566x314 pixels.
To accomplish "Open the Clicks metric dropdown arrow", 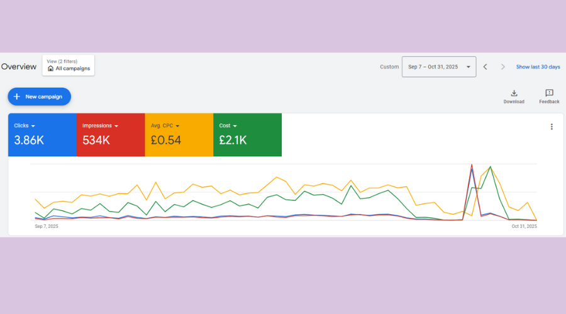I will [x=33, y=126].
